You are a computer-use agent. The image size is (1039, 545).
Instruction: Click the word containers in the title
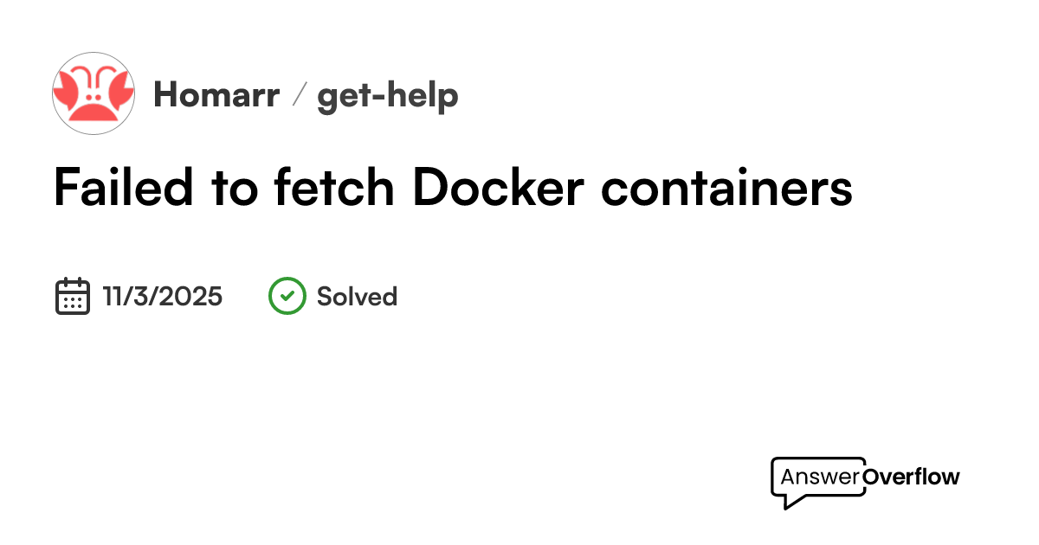(x=726, y=188)
